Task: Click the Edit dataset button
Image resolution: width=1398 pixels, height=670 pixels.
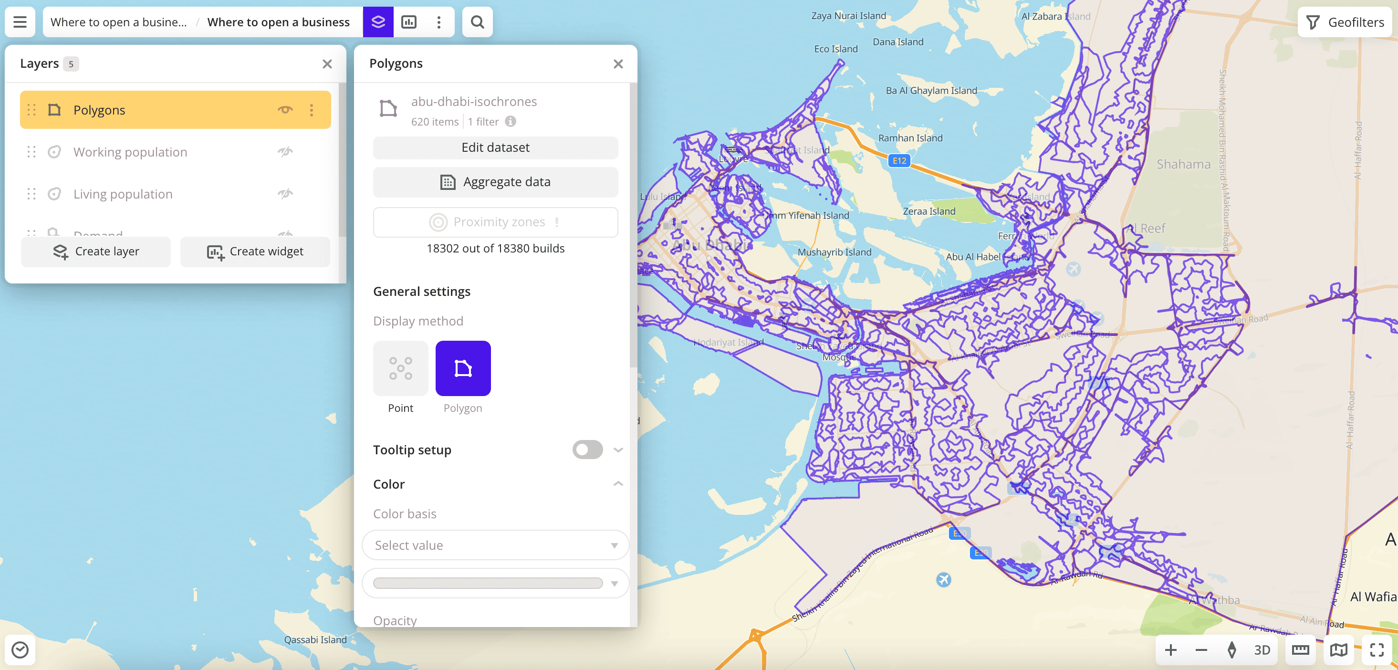Action: point(495,147)
